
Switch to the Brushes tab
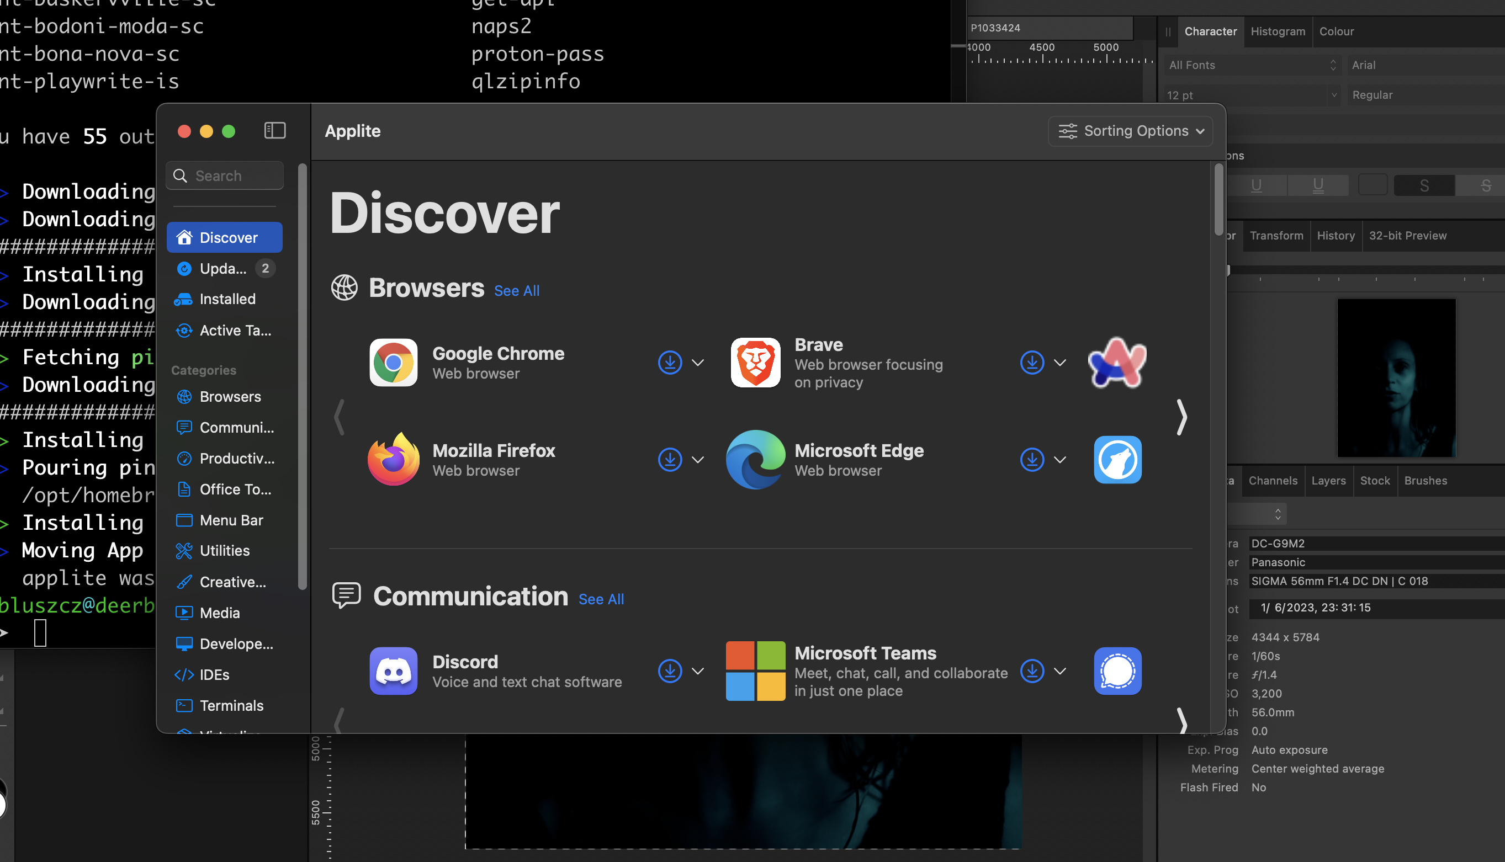click(x=1425, y=481)
